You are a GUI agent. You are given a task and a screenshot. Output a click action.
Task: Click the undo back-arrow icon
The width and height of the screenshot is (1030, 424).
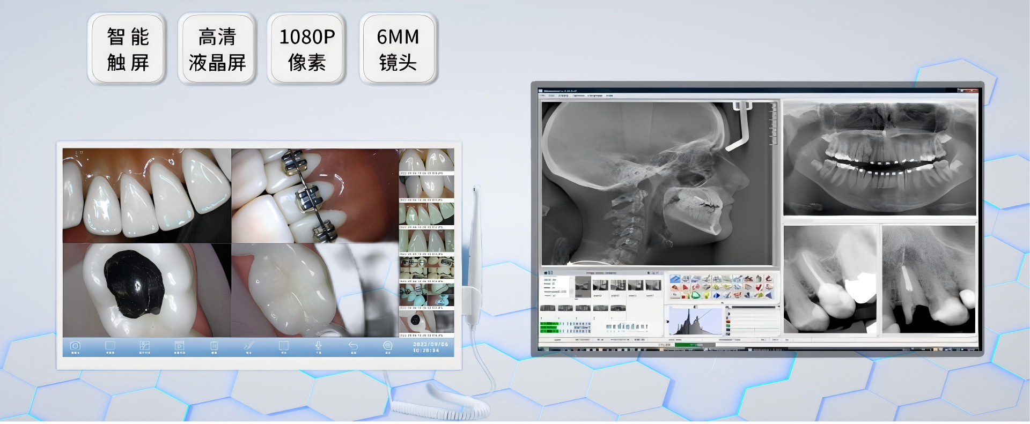(353, 346)
